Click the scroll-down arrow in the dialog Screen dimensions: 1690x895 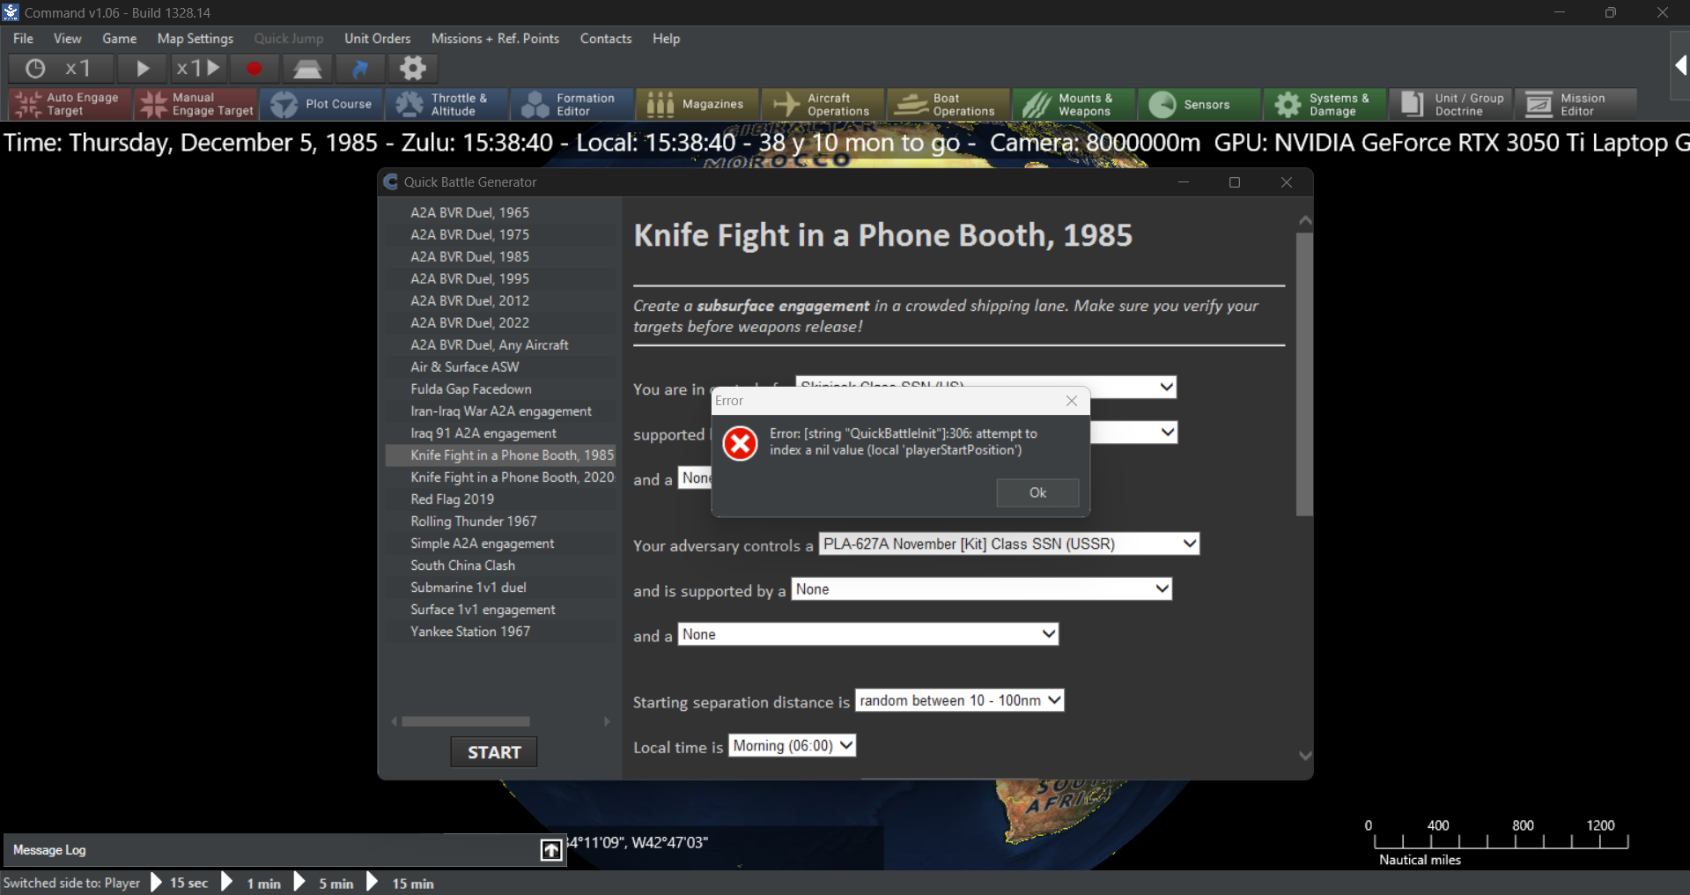(x=1305, y=756)
